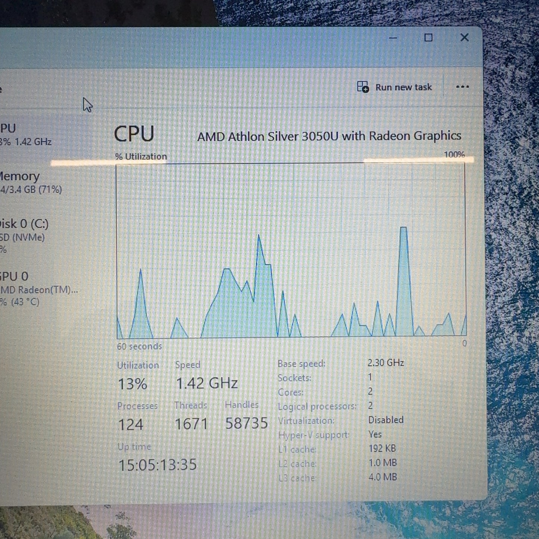Click the handles count 58735
The image size is (539, 539).
coord(246,423)
